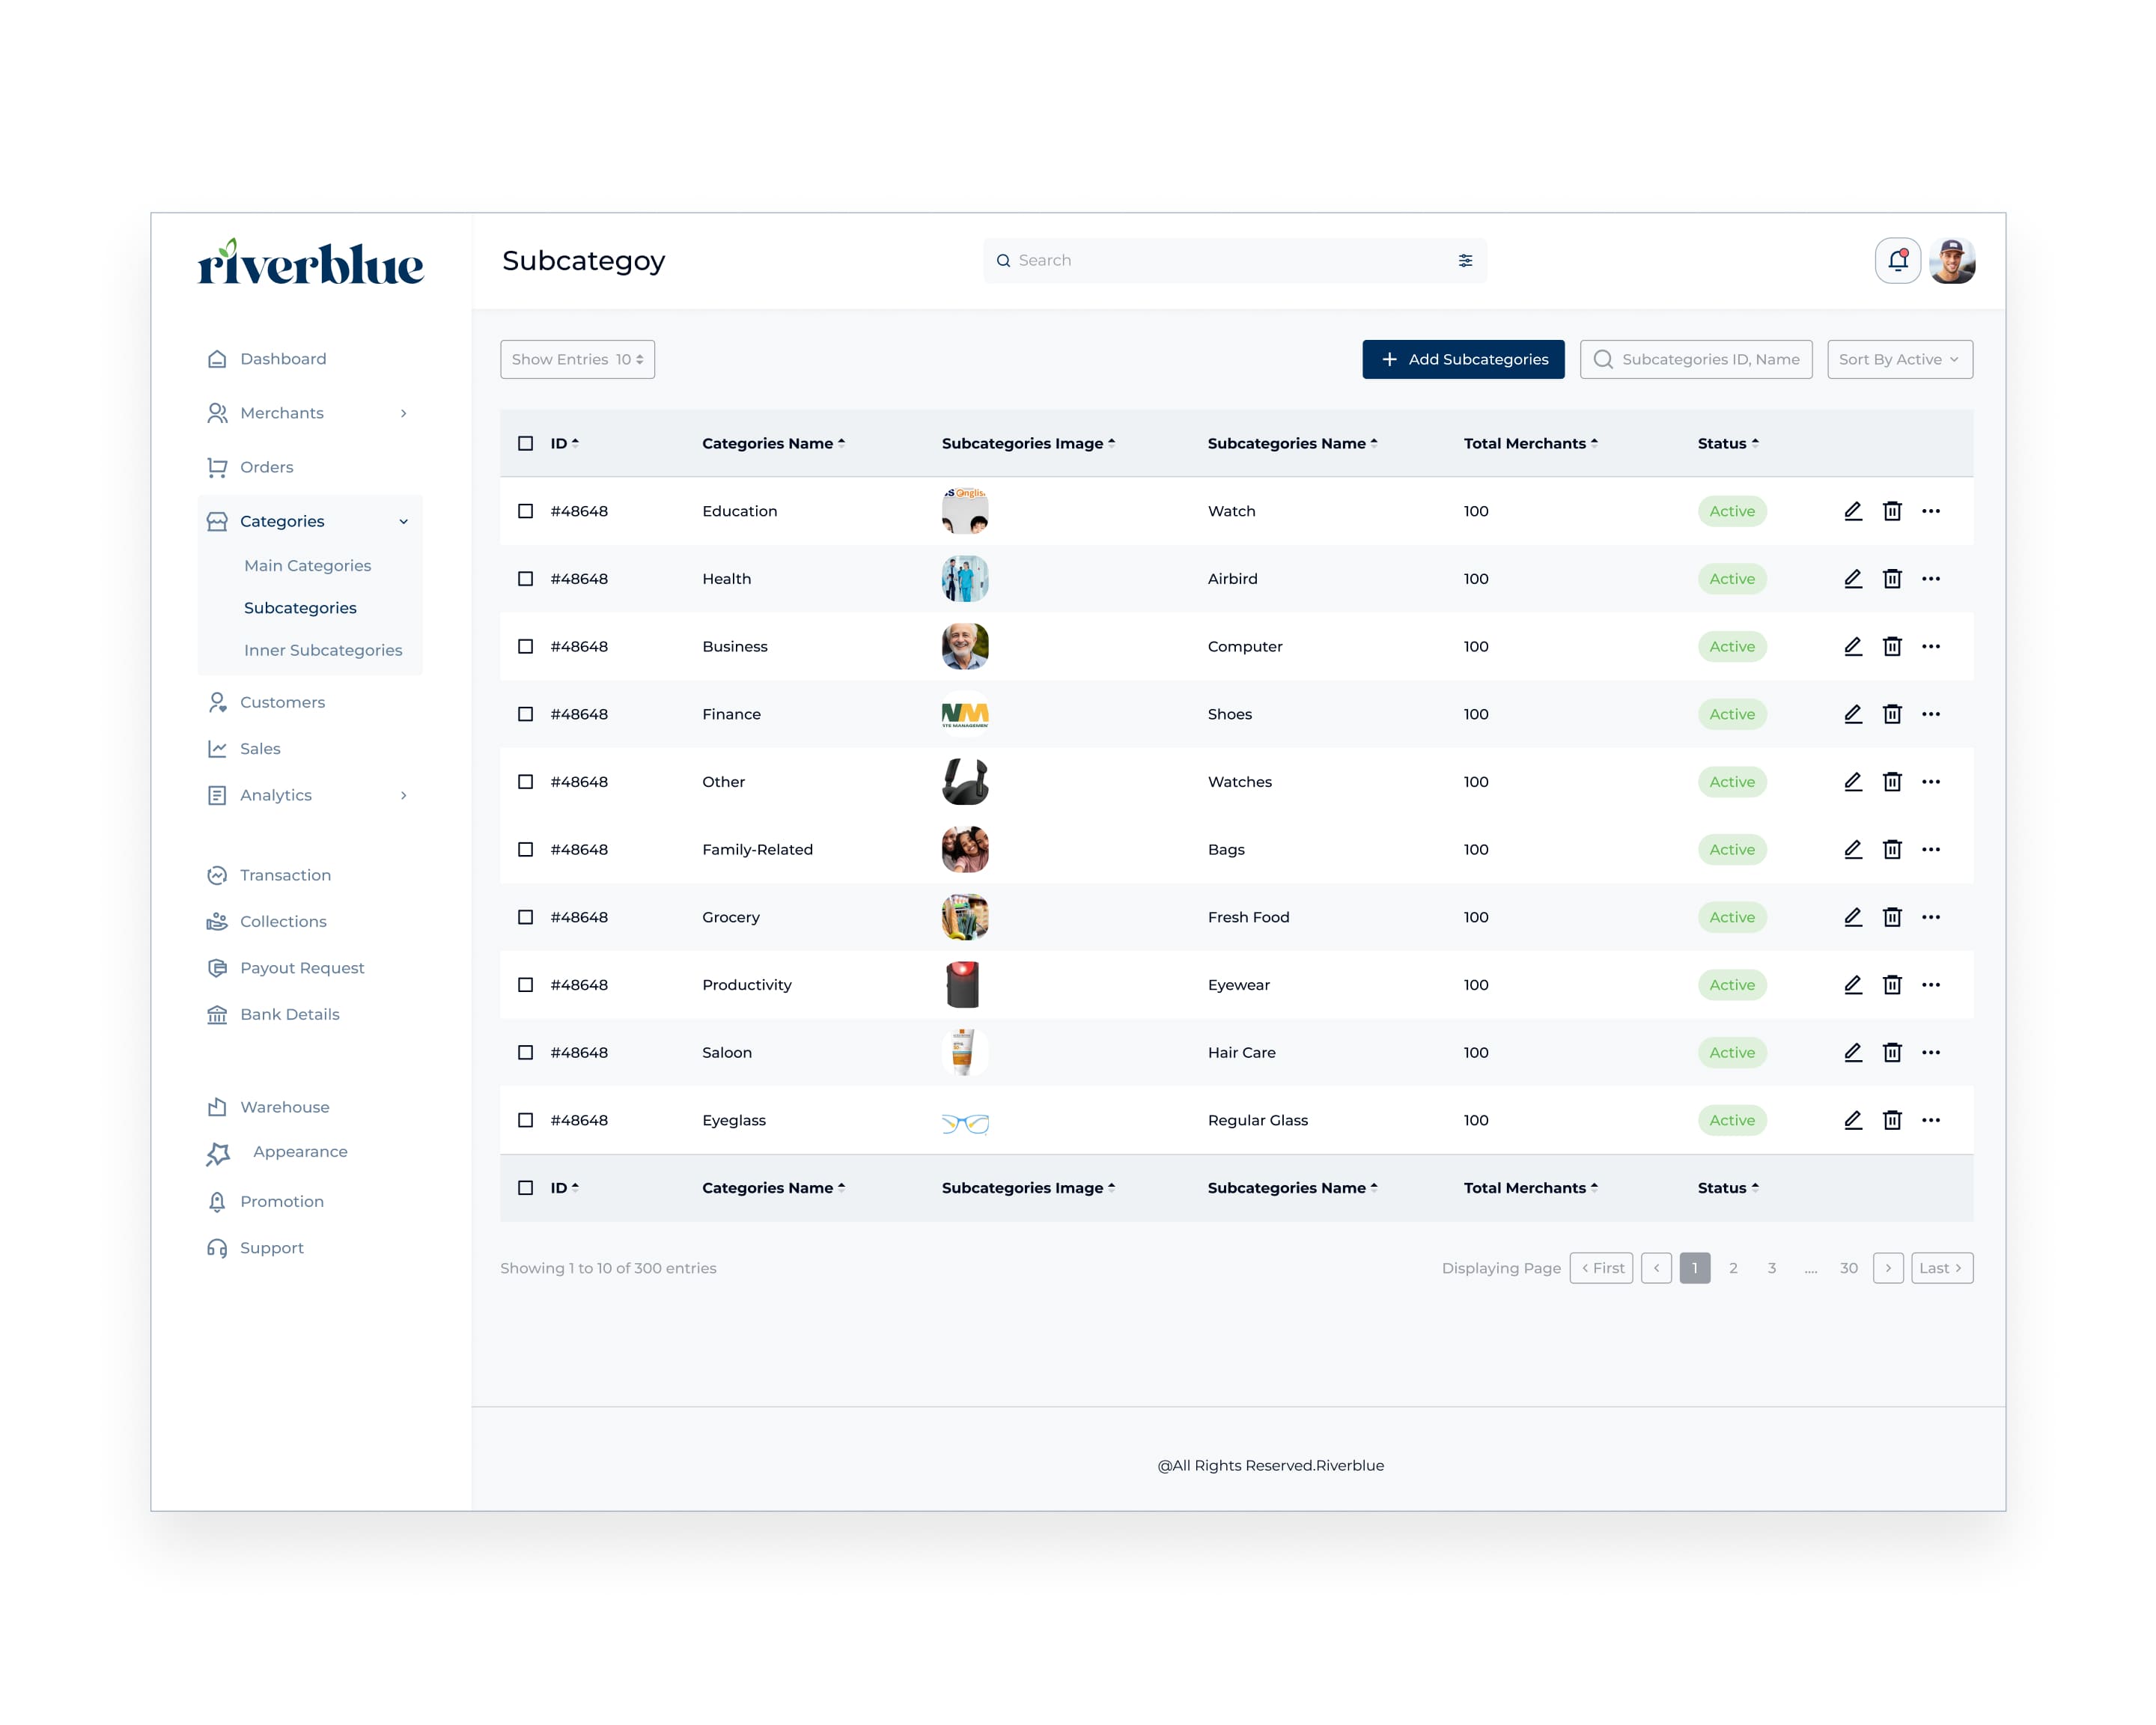Go to Payout Request in sidebar
Screen dimensions: 2156x1725
[302, 968]
